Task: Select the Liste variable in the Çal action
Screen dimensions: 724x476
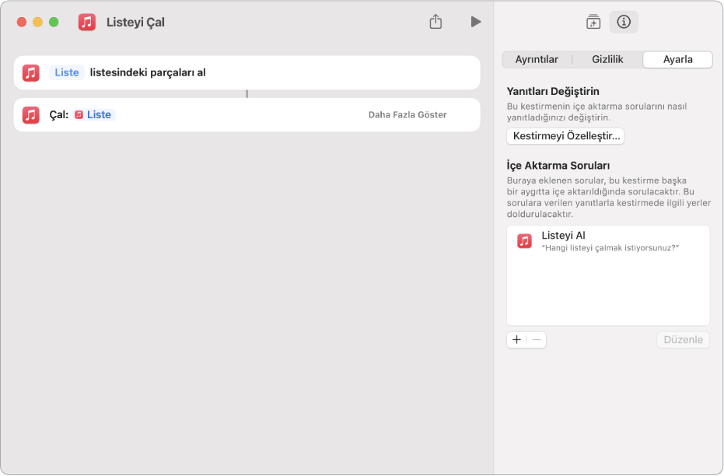Action: point(94,114)
